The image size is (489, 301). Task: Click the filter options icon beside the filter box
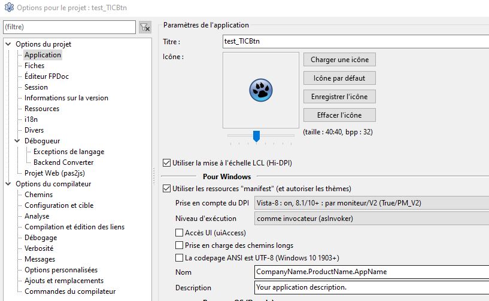pyautogui.click(x=145, y=27)
